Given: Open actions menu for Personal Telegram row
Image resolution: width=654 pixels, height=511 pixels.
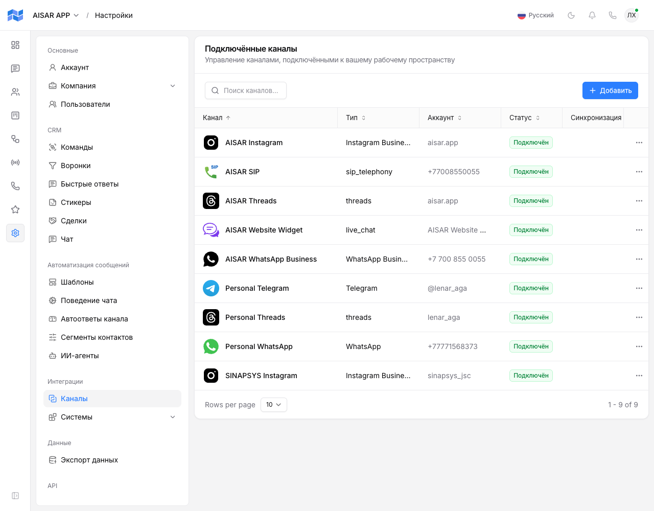Looking at the screenshot, I should pos(639,288).
